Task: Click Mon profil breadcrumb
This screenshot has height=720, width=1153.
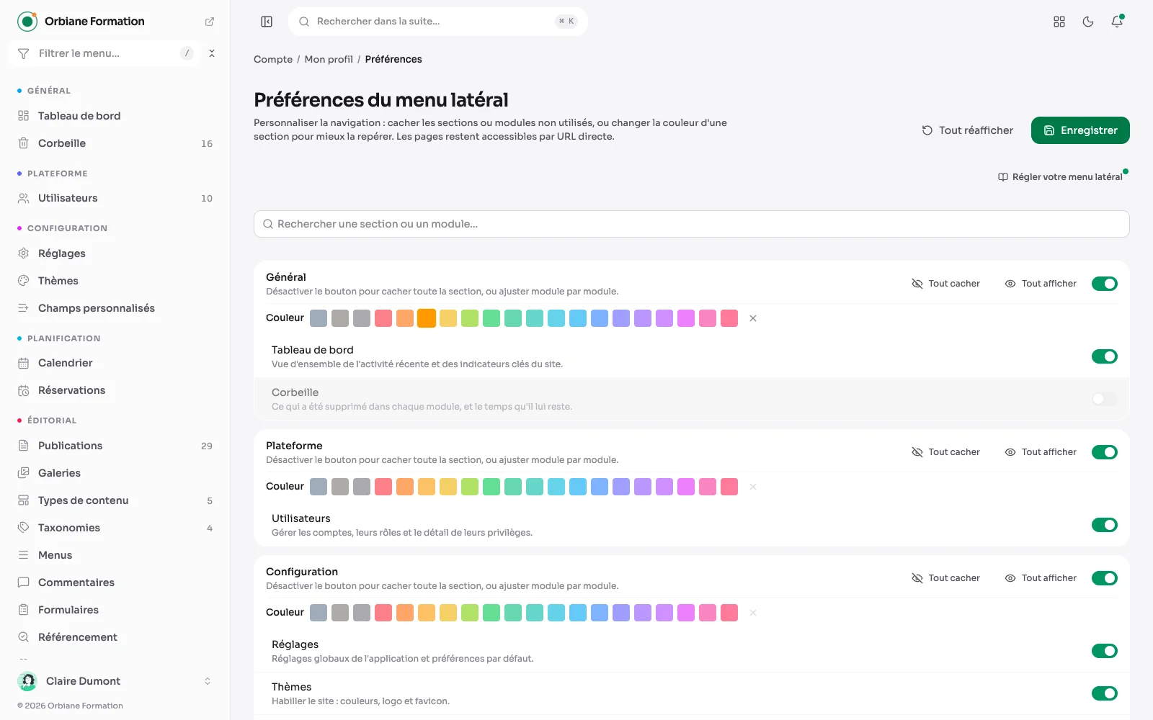Action: [329, 59]
